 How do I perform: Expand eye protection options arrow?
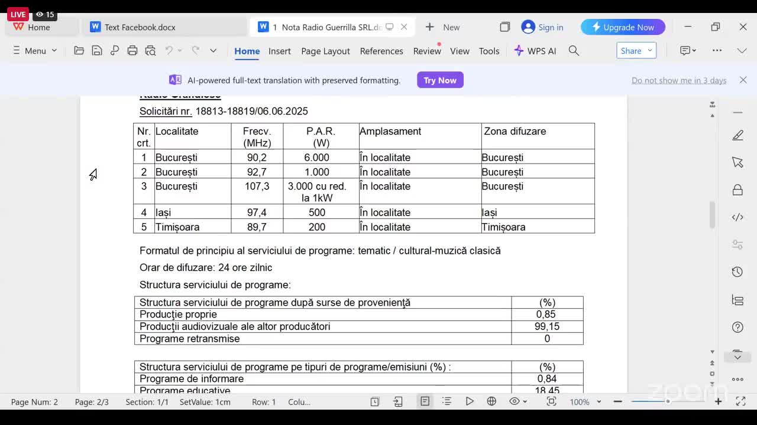tap(525, 401)
